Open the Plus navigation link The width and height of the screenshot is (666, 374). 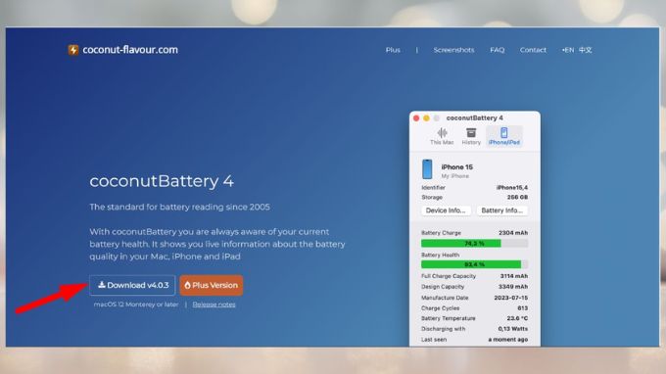coord(393,50)
